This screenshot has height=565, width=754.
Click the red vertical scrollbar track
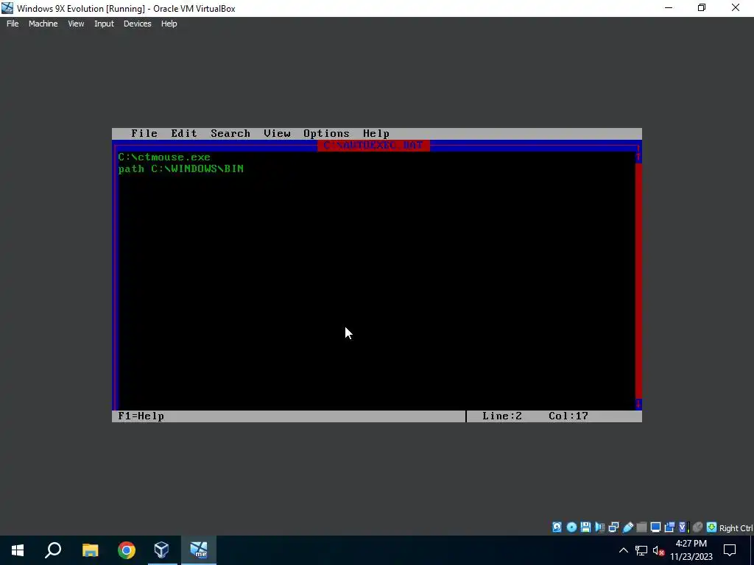[638, 281]
